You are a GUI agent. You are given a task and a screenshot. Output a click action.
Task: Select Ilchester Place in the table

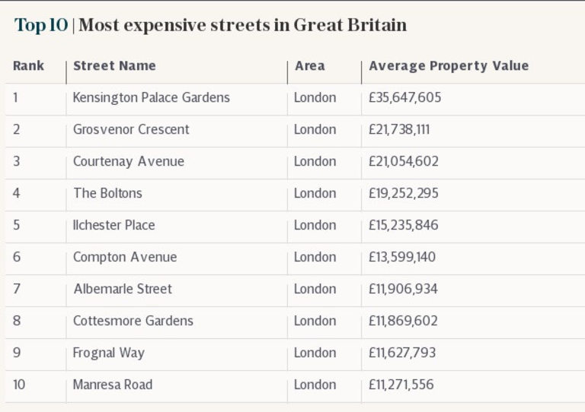(x=113, y=226)
